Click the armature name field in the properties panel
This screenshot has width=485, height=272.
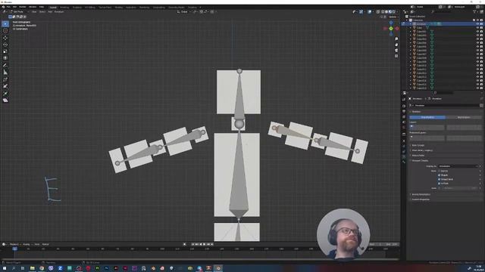(x=446, y=106)
